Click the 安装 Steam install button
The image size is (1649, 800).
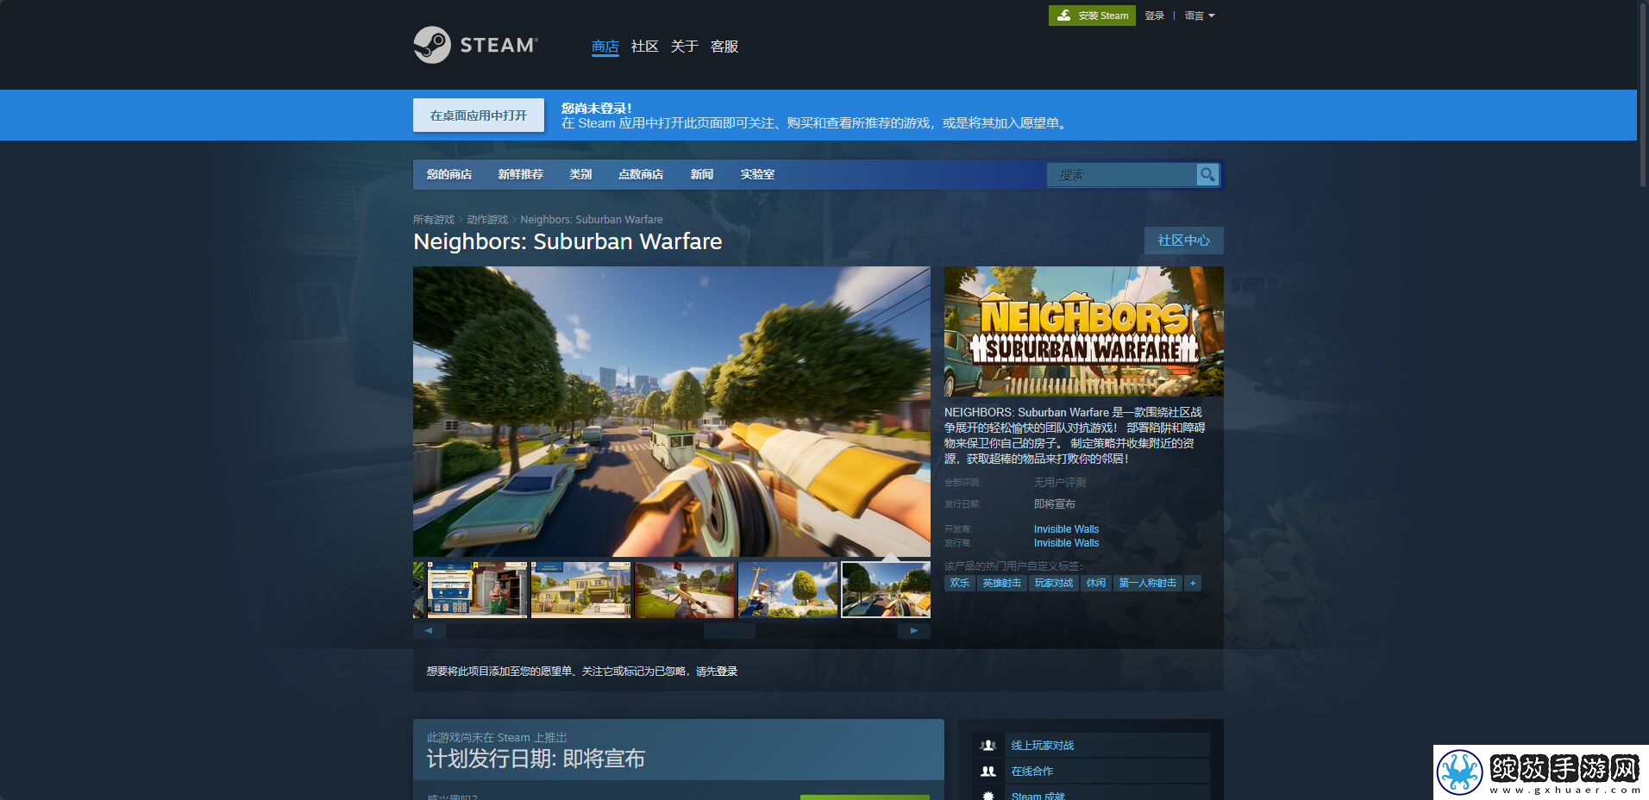[x=1092, y=16]
